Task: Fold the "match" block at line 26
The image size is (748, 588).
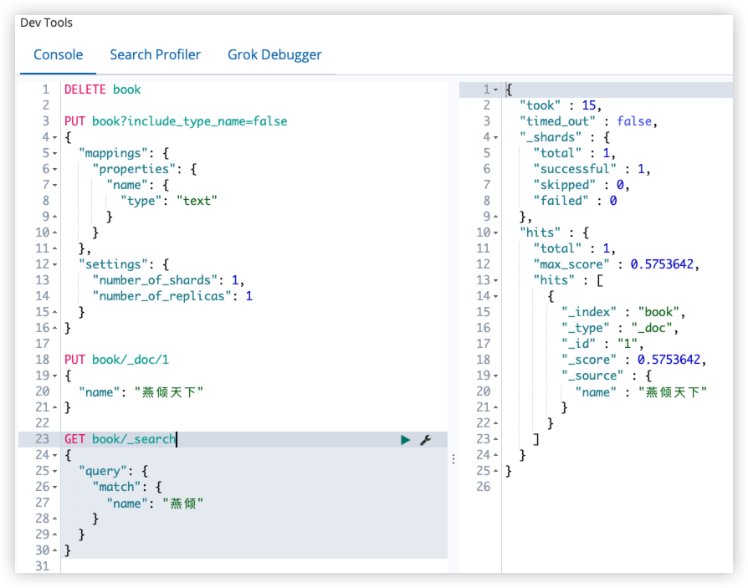Action: coord(55,488)
